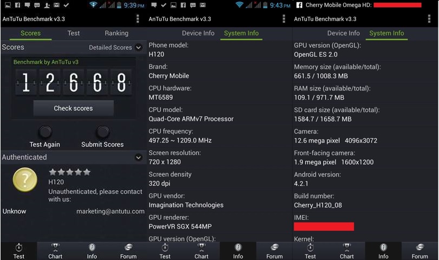Open Device Info tab in right panel
The width and height of the screenshot is (439, 260).
[x=344, y=33]
